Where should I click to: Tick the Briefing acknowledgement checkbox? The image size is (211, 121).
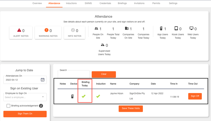click(x=8, y=106)
